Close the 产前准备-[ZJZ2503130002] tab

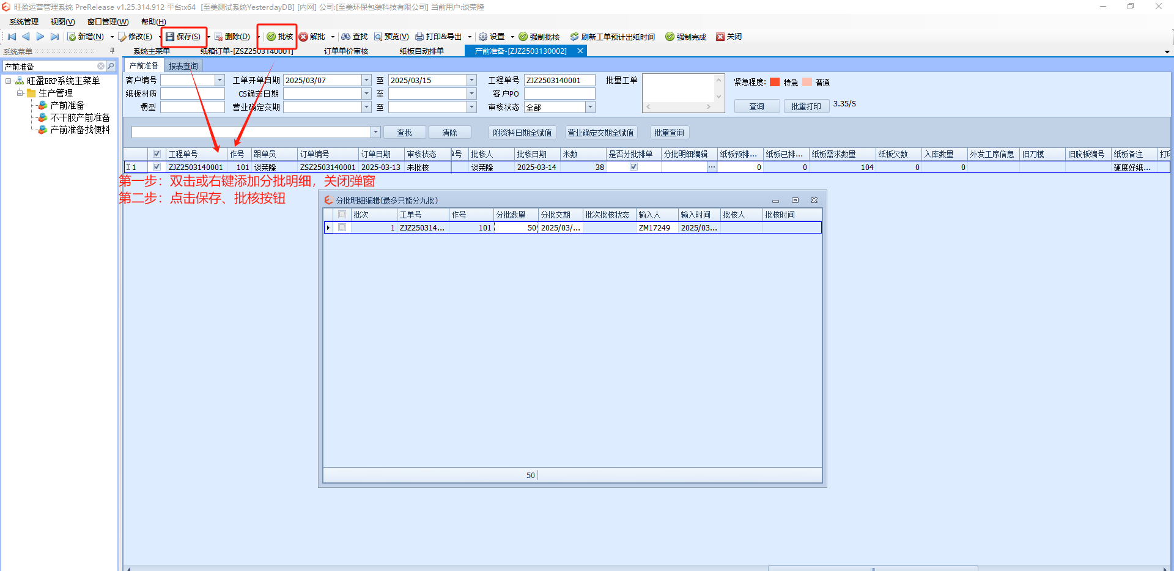[580, 51]
